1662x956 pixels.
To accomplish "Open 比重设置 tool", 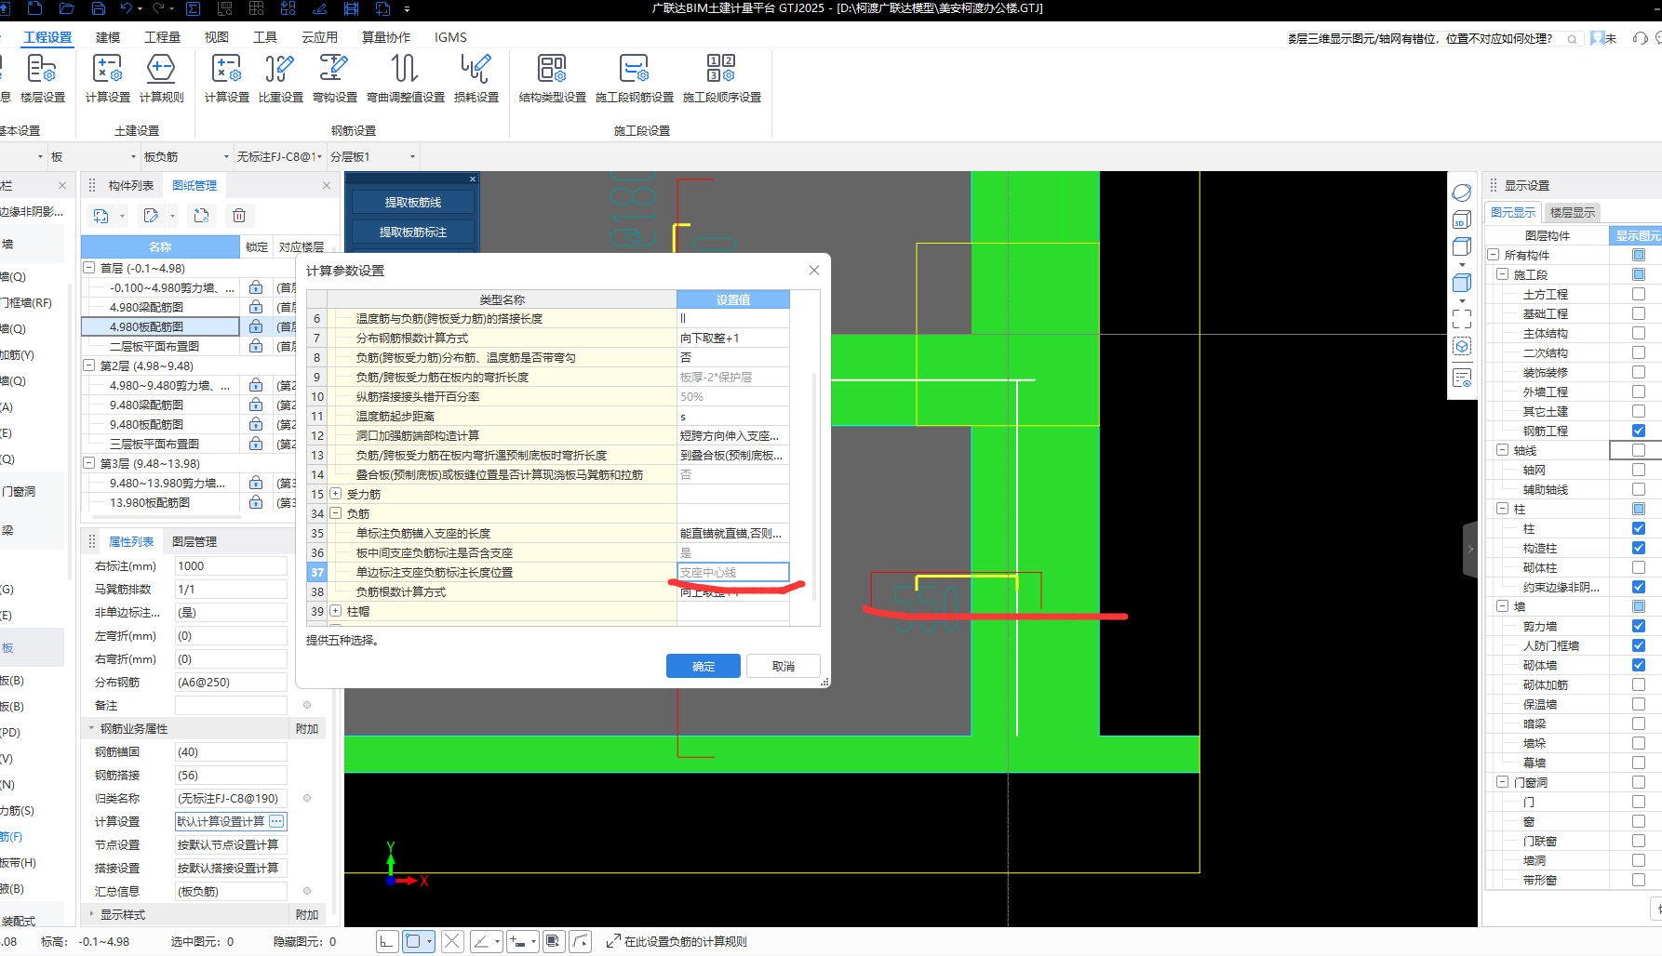I will pos(281,78).
